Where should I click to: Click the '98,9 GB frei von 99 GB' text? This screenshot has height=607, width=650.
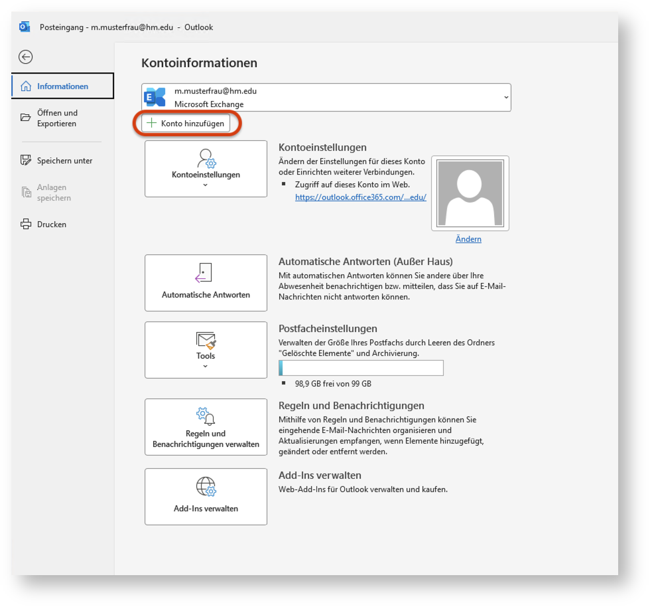tap(333, 384)
